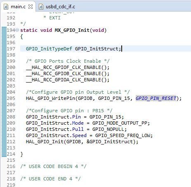Click the GPIO_InitStruct.Speed field name
191x187 pixels.
[x=79, y=136]
